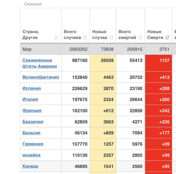Sort by Страна, Другое column arrows
Image resolution: width=176 pixels, height=174 pixels.
[57, 38]
